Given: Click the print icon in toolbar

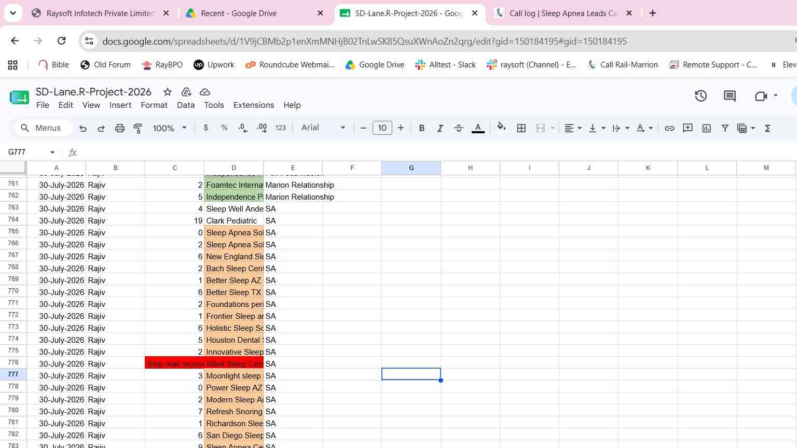Looking at the screenshot, I should pos(120,128).
